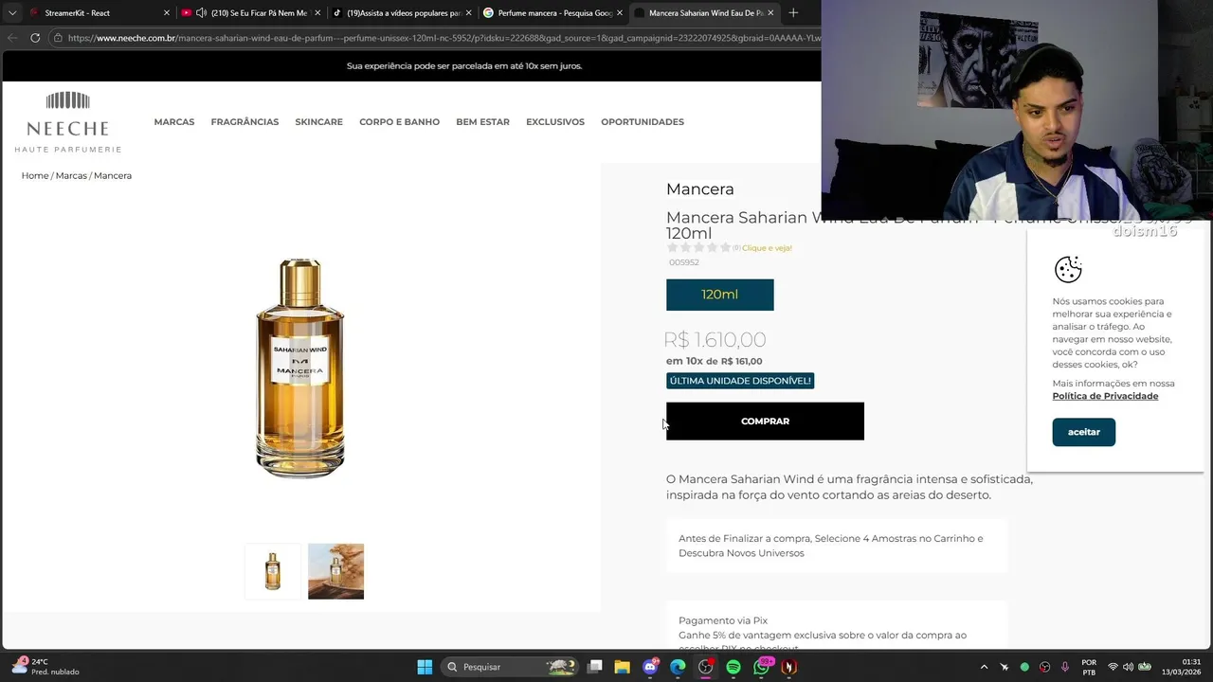Select the first bottle thumbnail
Screen dimensions: 1213x682
tap(273, 571)
